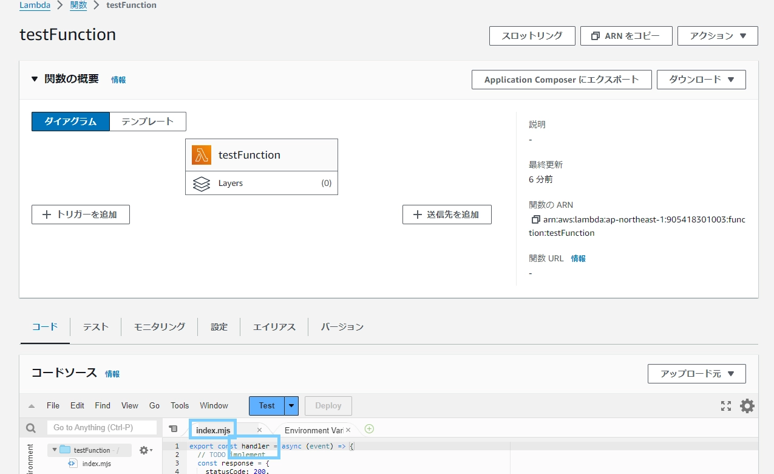The height and width of the screenshot is (474, 774).
Task: Switch to the コード tab
Action: (45, 327)
